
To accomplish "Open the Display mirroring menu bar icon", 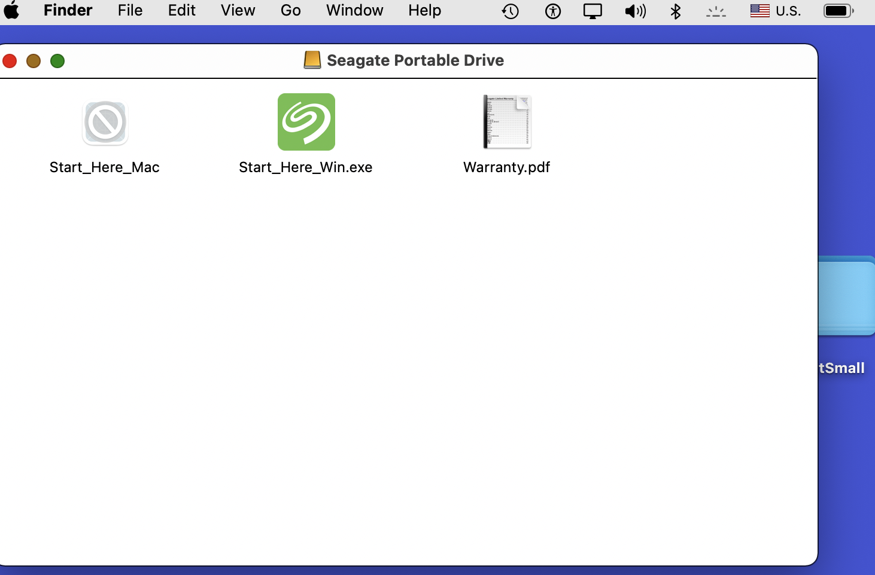I will pos(593,11).
